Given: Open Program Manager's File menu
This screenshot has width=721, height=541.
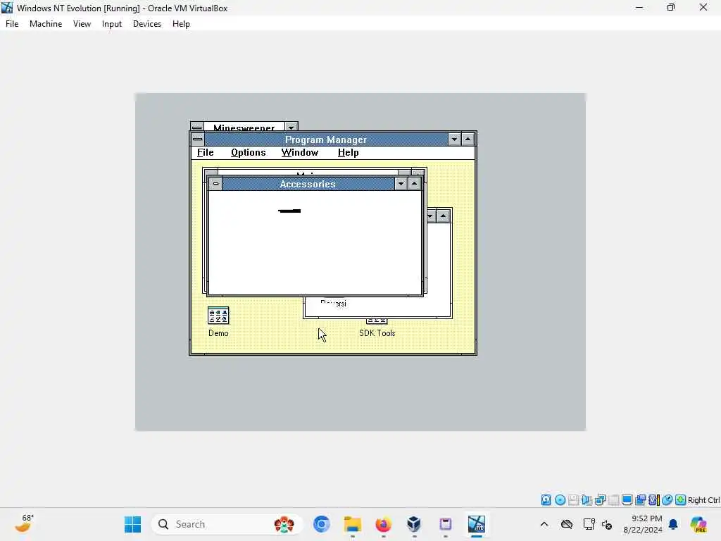Looking at the screenshot, I should click(x=205, y=153).
